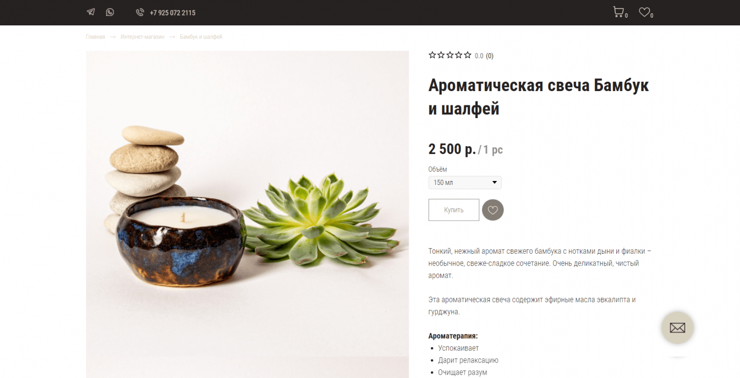Add product to wishlist with heart button
The height and width of the screenshot is (378, 740).
pyautogui.click(x=493, y=210)
